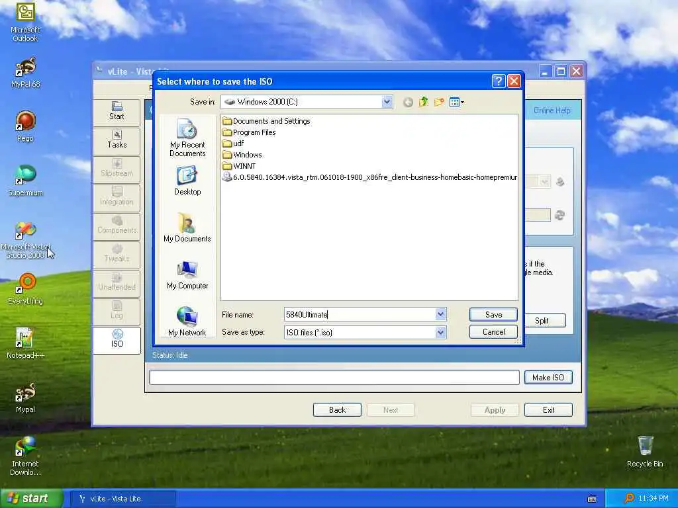Launch Supermium browser shortcut

26,181
